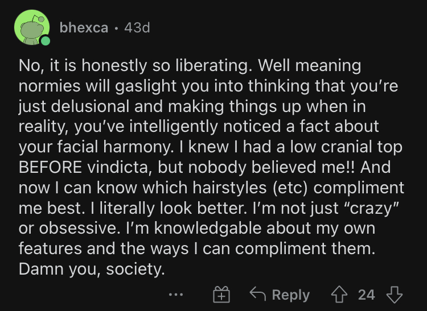Downvote the comment by bhexca
Screen dimensions: 427x311
[395, 295]
